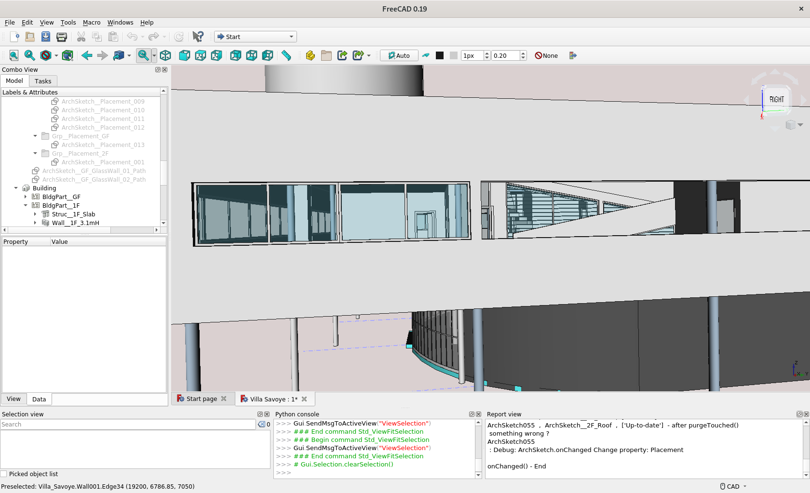The height and width of the screenshot is (493, 810).
Task: Click the None autogroup button
Action: click(x=546, y=55)
